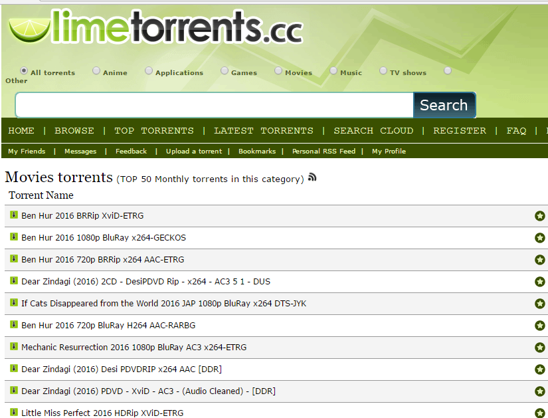This screenshot has height=418, width=548.
Task: Choose the TV shows radio option
Action: click(383, 71)
